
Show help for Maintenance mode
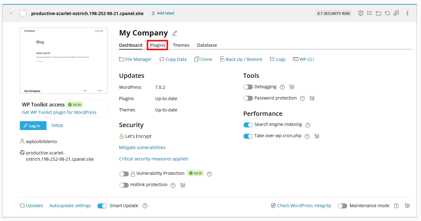coord(396,206)
